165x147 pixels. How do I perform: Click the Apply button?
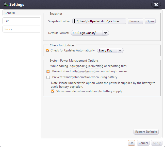pyautogui.click(x=157, y=143)
